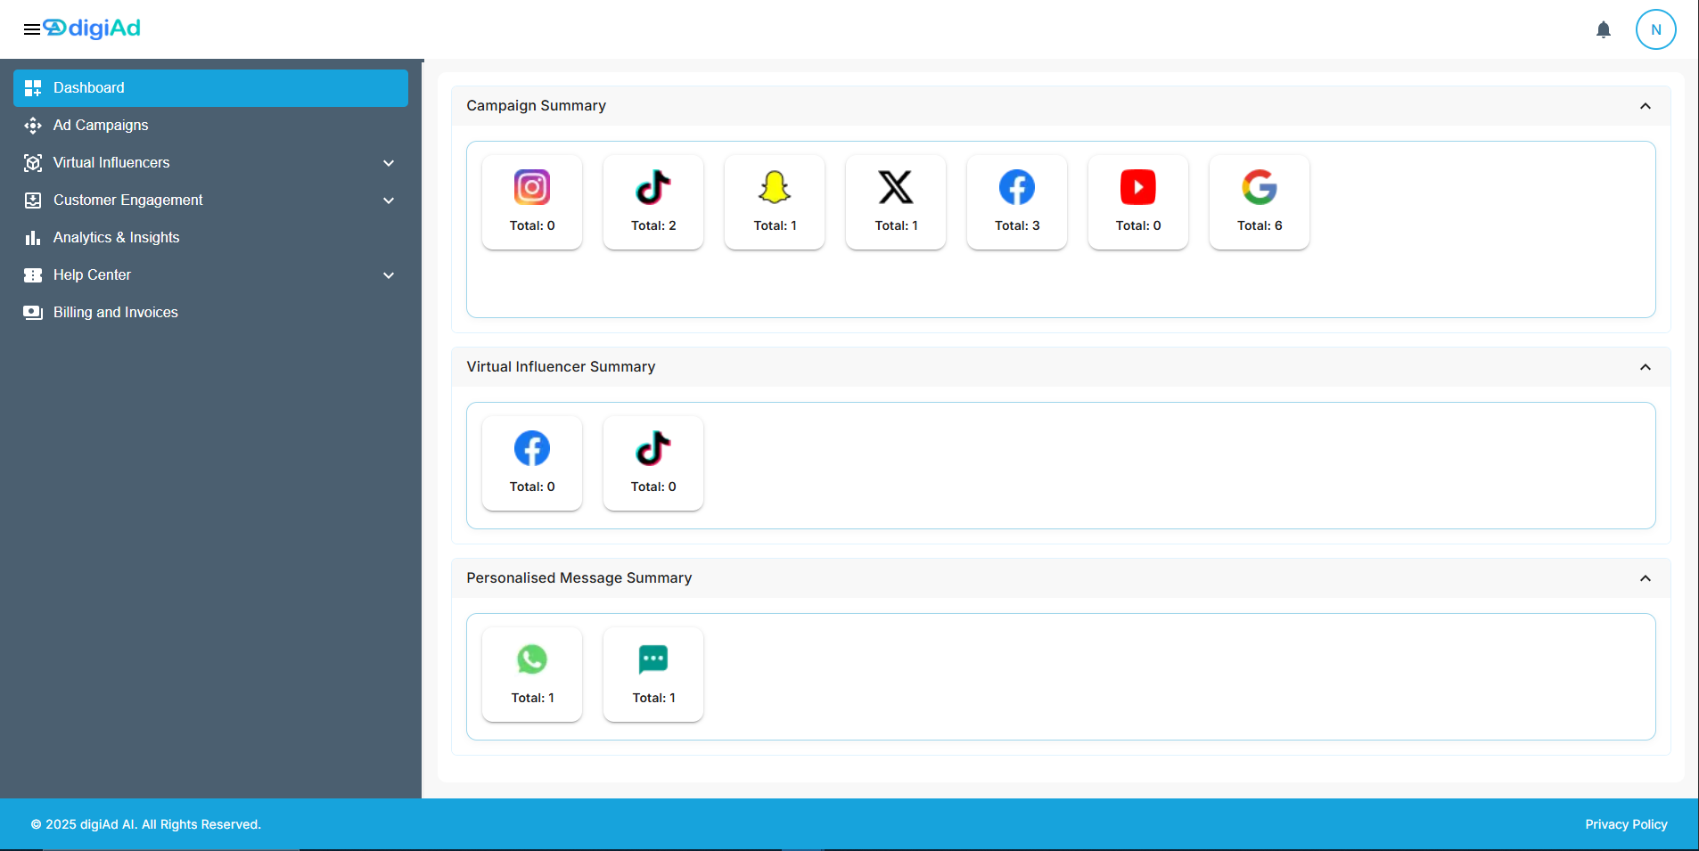Click the Facebook icon in Virtual Influencer Summary
The width and height of the screenshot is (1699, 851).
[532, 448]
